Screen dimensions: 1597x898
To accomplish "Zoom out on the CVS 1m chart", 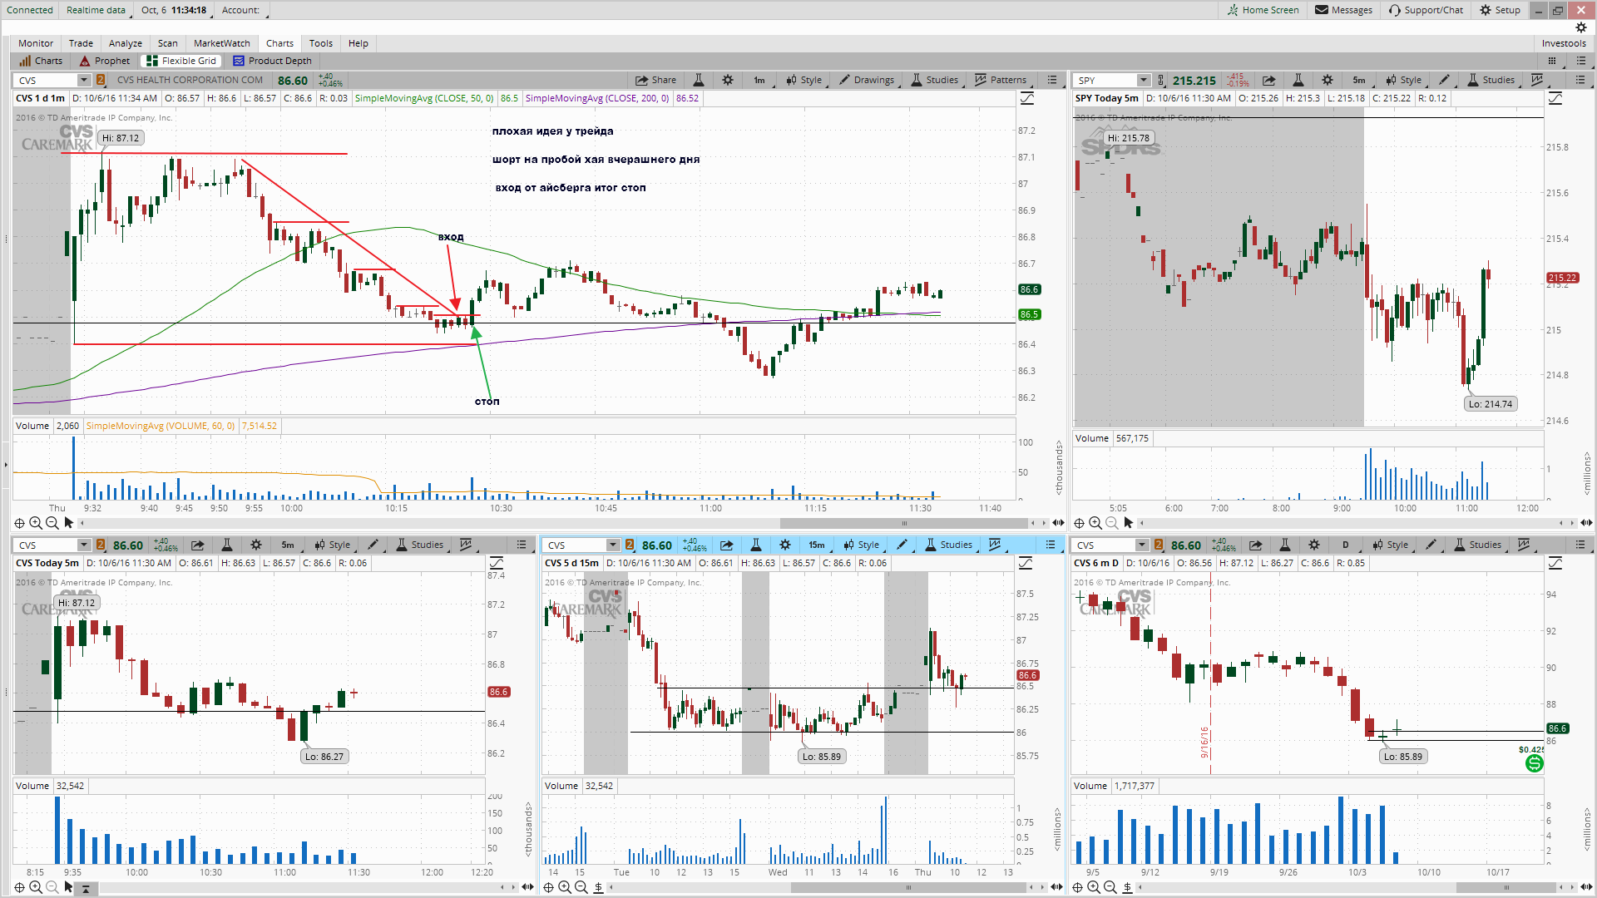I will point(52,523).
